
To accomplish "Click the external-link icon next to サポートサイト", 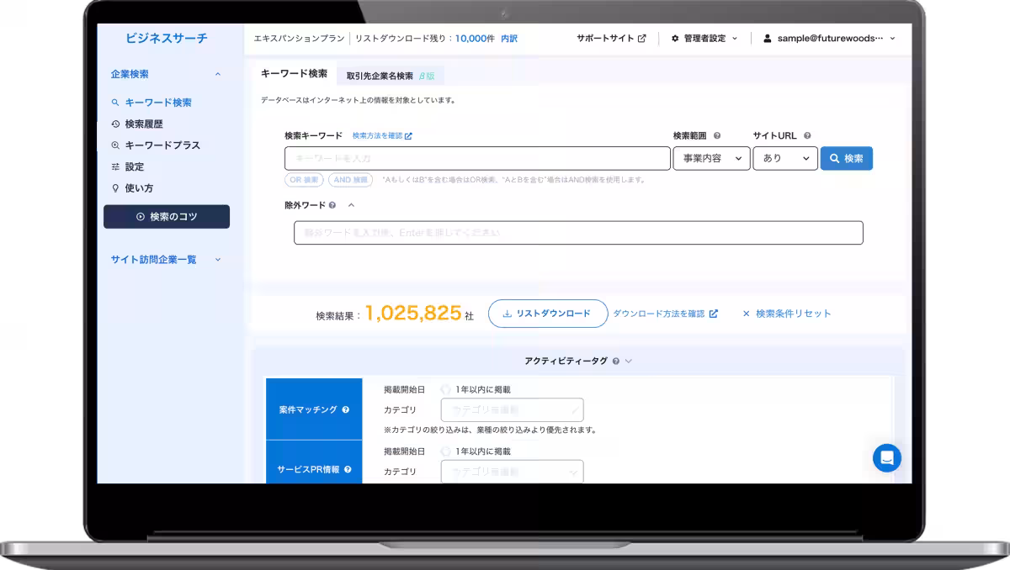I will tap(642, 39).
